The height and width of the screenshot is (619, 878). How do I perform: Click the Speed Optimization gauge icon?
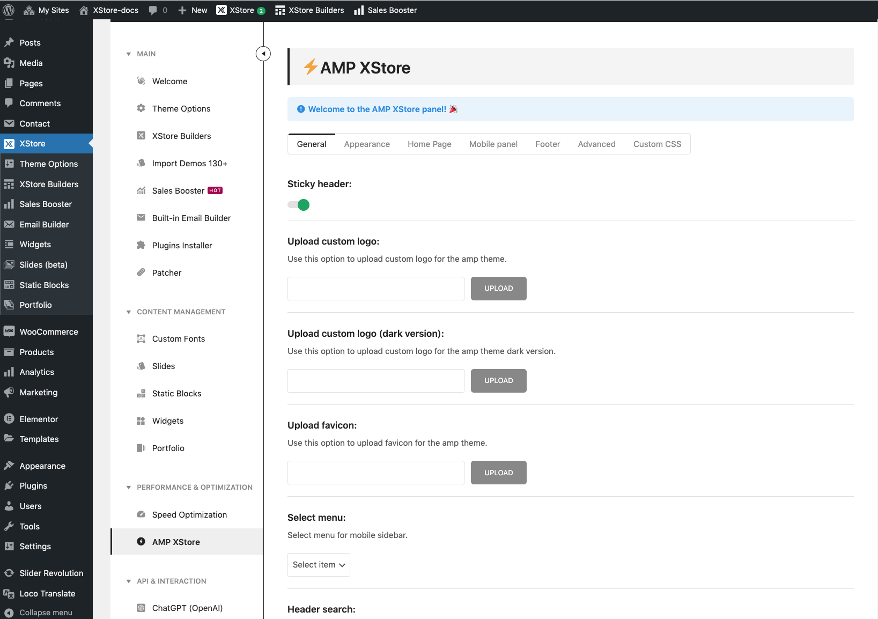[x=141, y=514]
